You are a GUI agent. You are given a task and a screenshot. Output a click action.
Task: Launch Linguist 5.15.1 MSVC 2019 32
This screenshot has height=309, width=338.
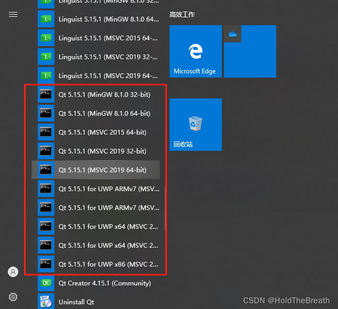coord(96,57)
